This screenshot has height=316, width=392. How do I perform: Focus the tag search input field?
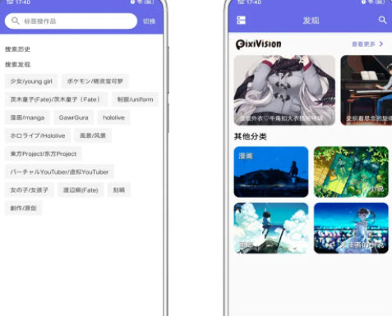point(71,21)
